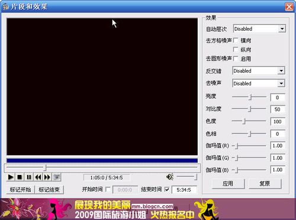Click the 标记结束 button
The width and height of the screenshot is (296, 220).
pyautogui.click(x=49, y=190)
